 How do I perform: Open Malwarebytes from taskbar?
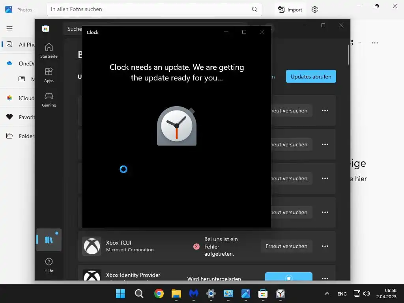coord(193,294)
